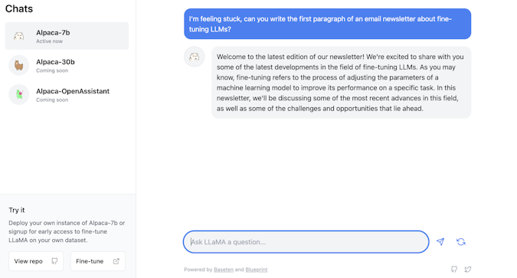
Task: Open the Baseten link
Action: point(224,270)
